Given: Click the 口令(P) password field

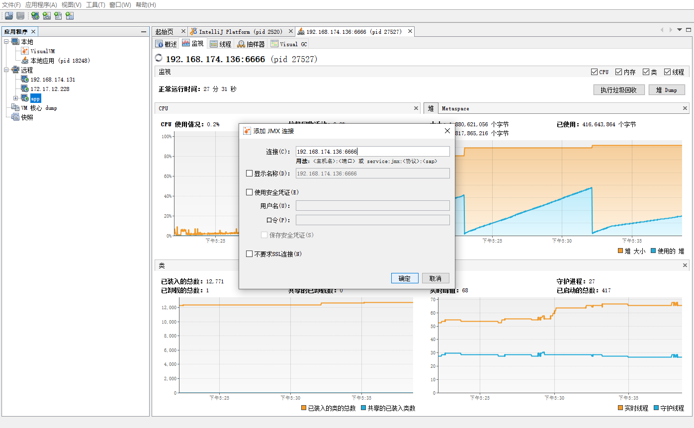Looking at the screenshot, I should [372, 220].
